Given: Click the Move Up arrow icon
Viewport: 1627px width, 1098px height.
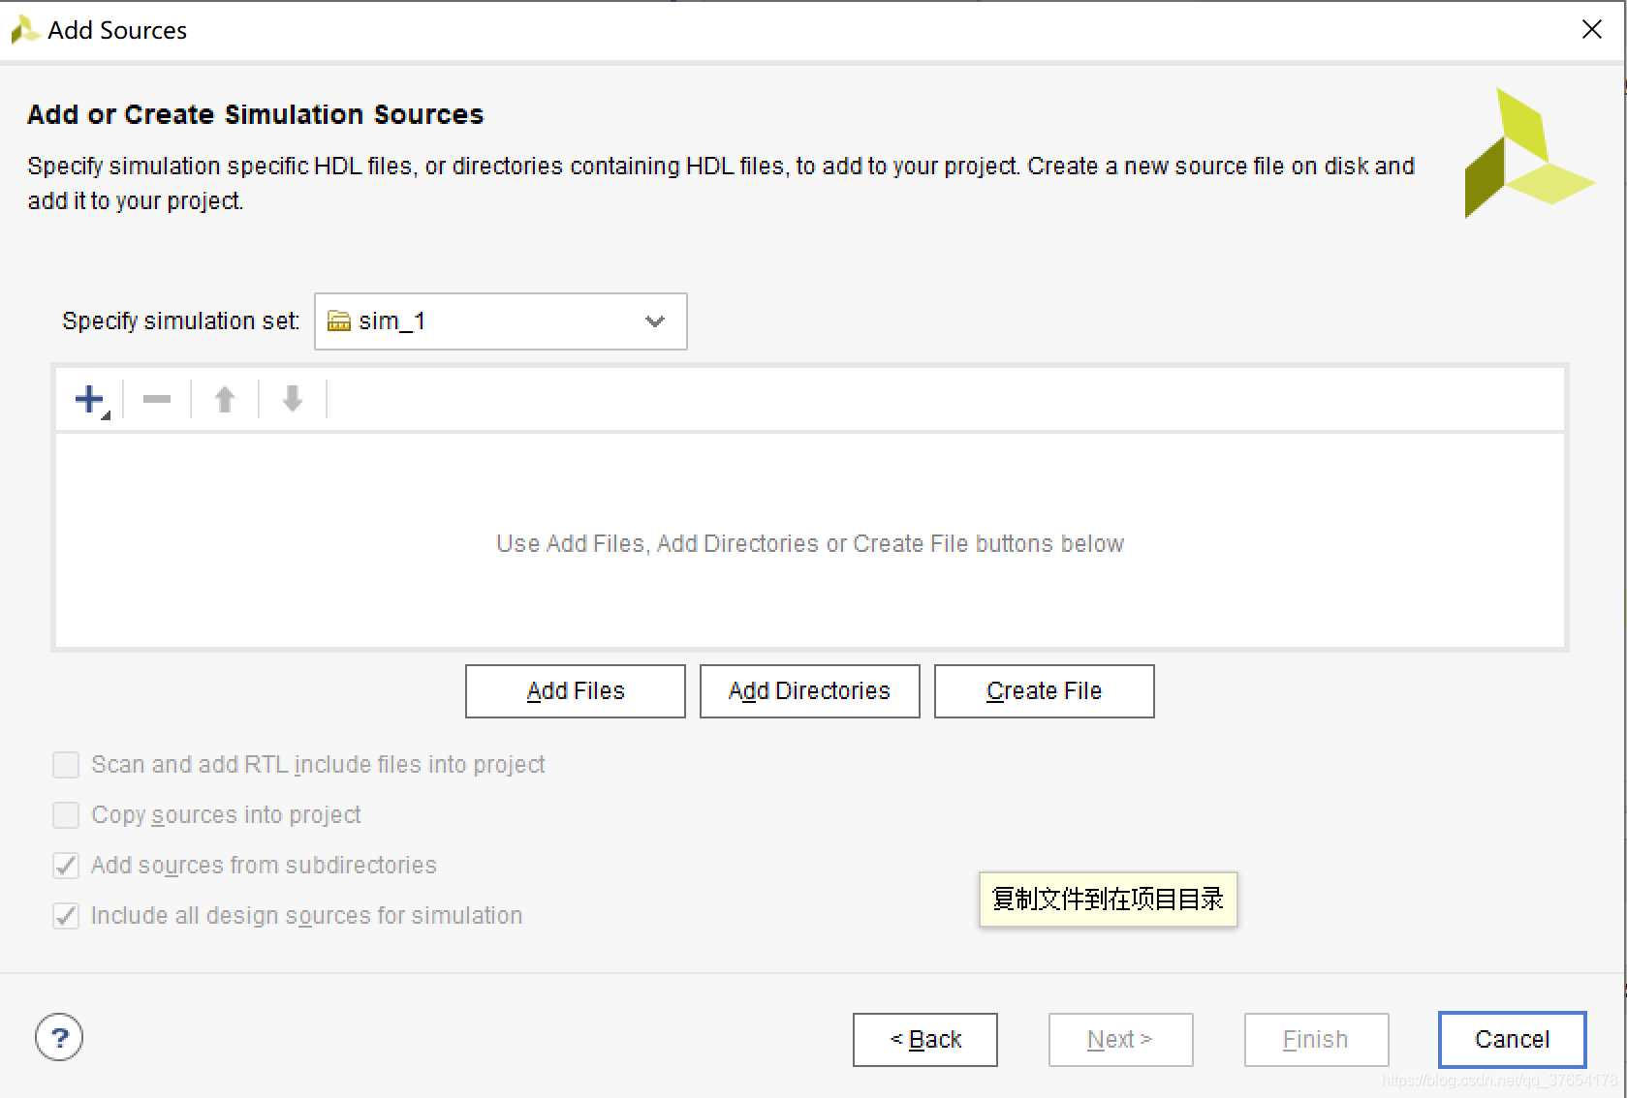Looking at the screenshot, I should [x=225, y=399].
